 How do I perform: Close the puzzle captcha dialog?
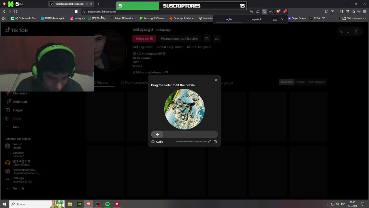pyautogui.click(x=216, y=80)
